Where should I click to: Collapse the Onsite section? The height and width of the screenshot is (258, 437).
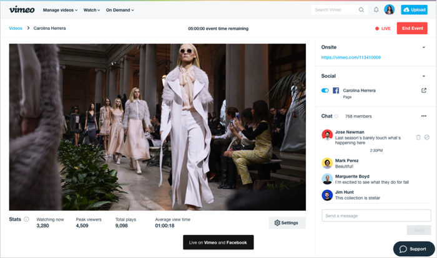(x=424, y=47)
